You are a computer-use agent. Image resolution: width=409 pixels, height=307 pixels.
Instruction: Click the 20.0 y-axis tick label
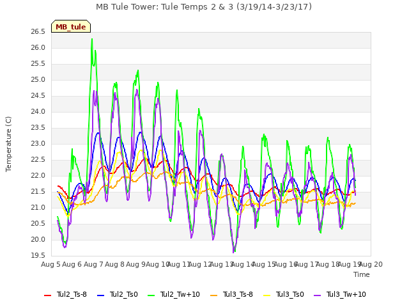click(x=38, y=240)
